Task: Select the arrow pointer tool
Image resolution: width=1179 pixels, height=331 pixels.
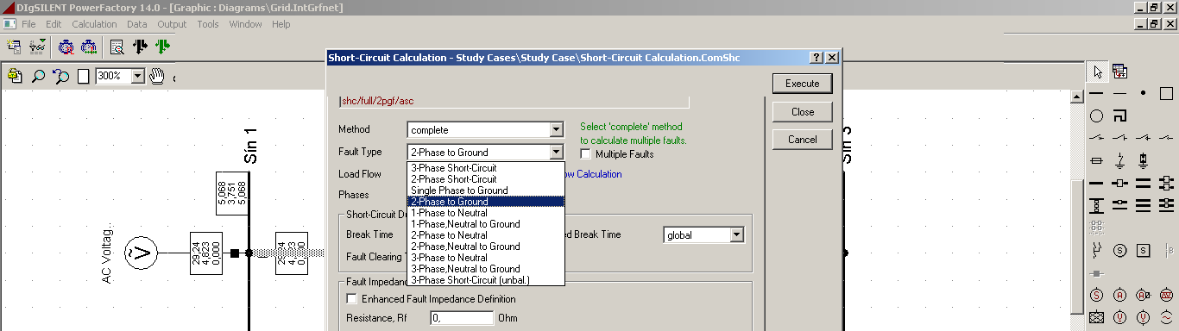Action: 1097,71
